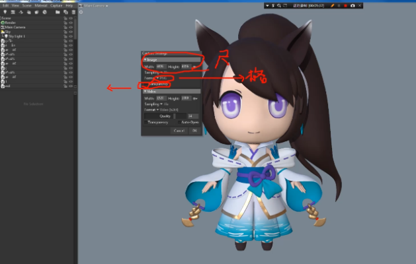
Task: Click the pencil annotate icon in recorder bar
Action: [332, 5]
